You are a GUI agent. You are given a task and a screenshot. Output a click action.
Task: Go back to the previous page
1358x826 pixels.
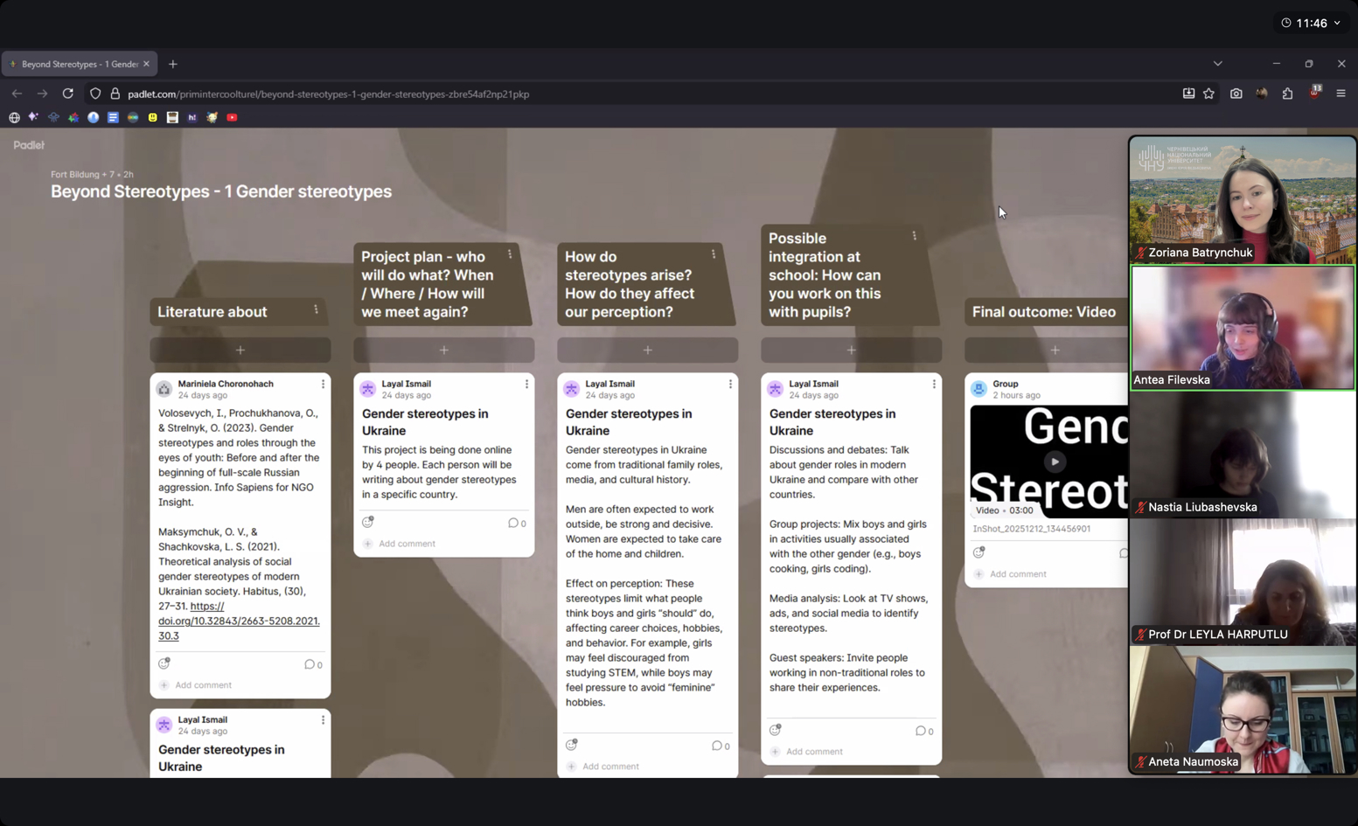click(17, 94)
